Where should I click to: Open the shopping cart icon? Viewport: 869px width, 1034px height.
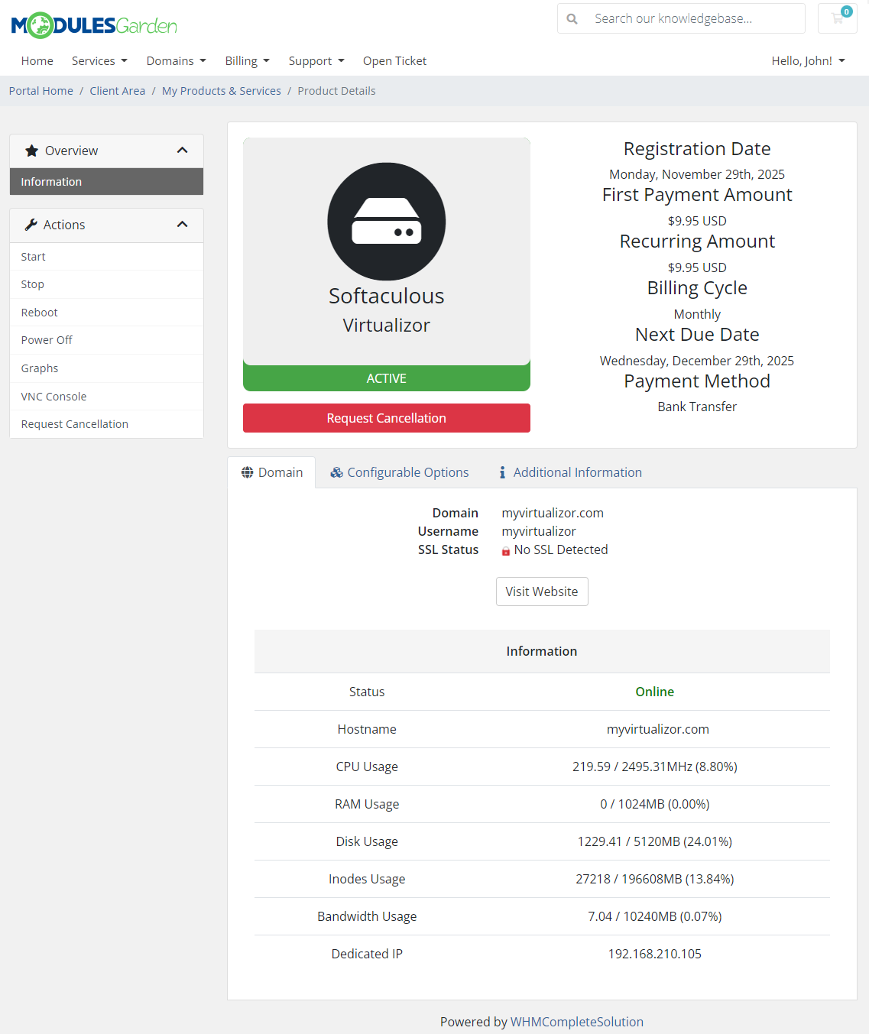tap(838, 18)
